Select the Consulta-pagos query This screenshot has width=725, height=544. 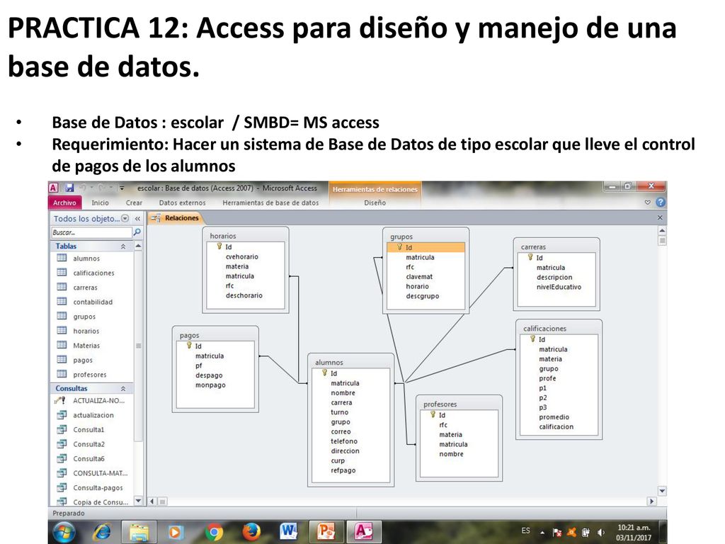click(x=98, y=487)
